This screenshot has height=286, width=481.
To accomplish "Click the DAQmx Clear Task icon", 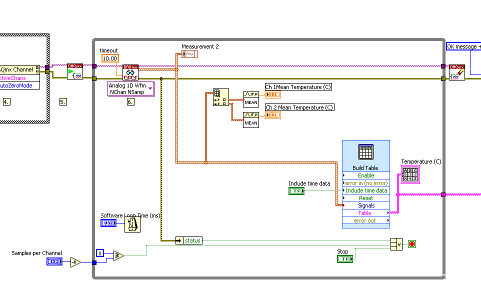I will pyautogui.click(x=456, y=72).
